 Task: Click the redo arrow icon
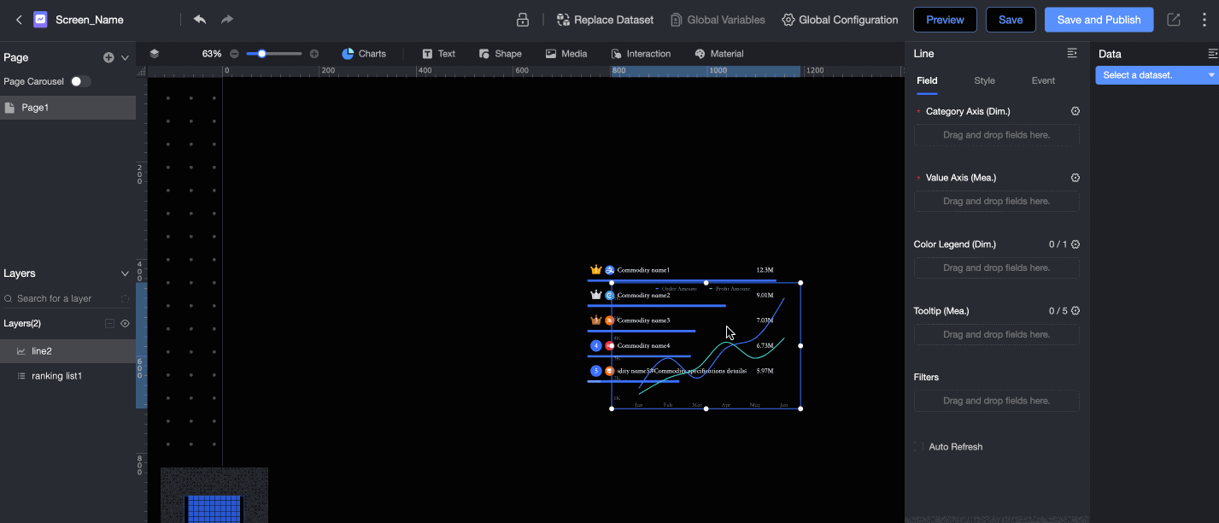tap(227, 20)
